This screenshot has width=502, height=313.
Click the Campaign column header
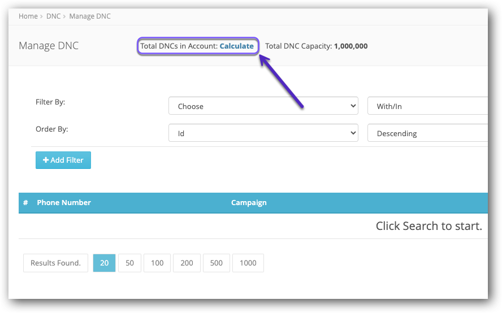click(x=249, y=203)
